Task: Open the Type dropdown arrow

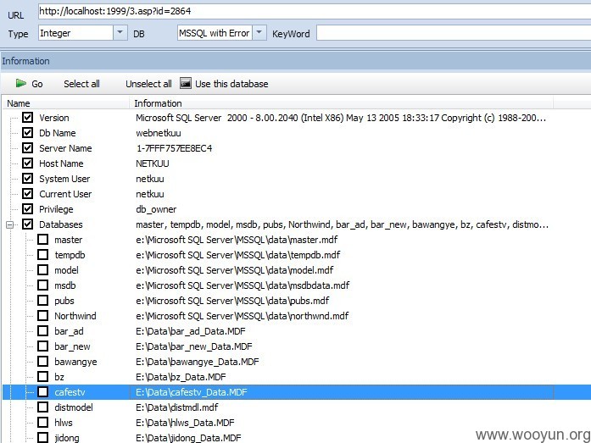Action: [120, 33]
